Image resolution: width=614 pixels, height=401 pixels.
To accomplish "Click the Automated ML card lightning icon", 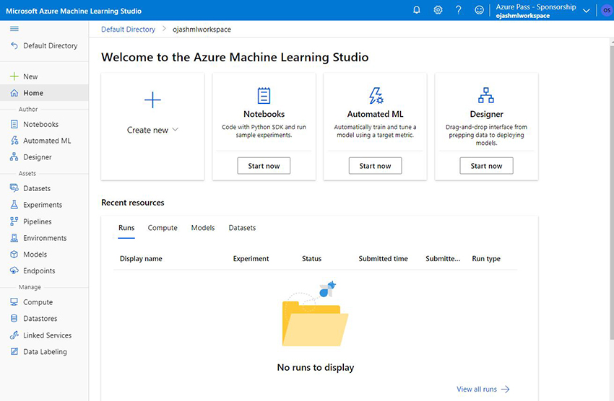I will point(376,95).
